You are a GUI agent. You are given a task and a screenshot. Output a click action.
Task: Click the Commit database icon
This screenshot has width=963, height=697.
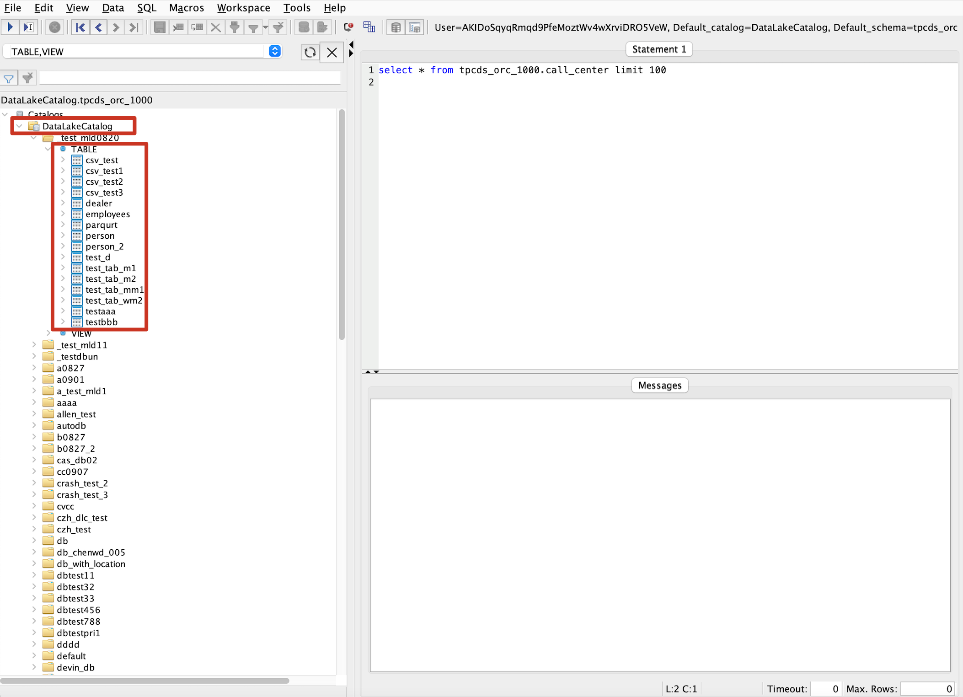[304, 27]
